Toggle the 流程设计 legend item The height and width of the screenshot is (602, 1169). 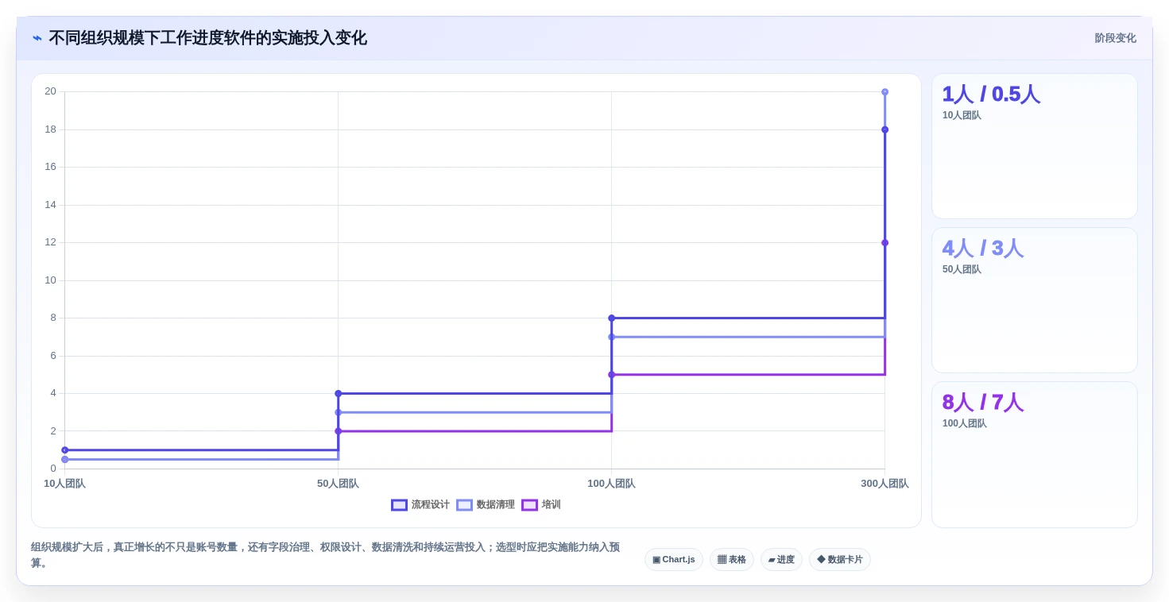pyautogui.click(x=420, y=505)
